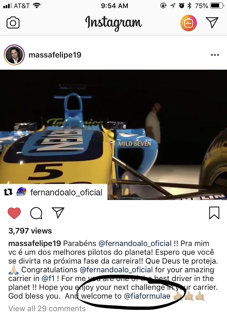Viewport: 227px width, 317px height.
Task: Open @fiaformulae mention in caption
Action: tap(147, 296)
